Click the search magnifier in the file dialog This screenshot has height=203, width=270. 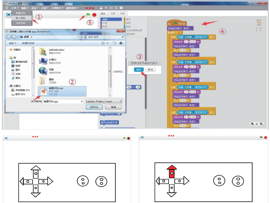(123, 37)
